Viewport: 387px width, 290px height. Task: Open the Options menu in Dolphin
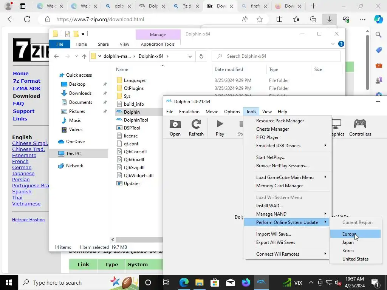click(x=232, y=112)
